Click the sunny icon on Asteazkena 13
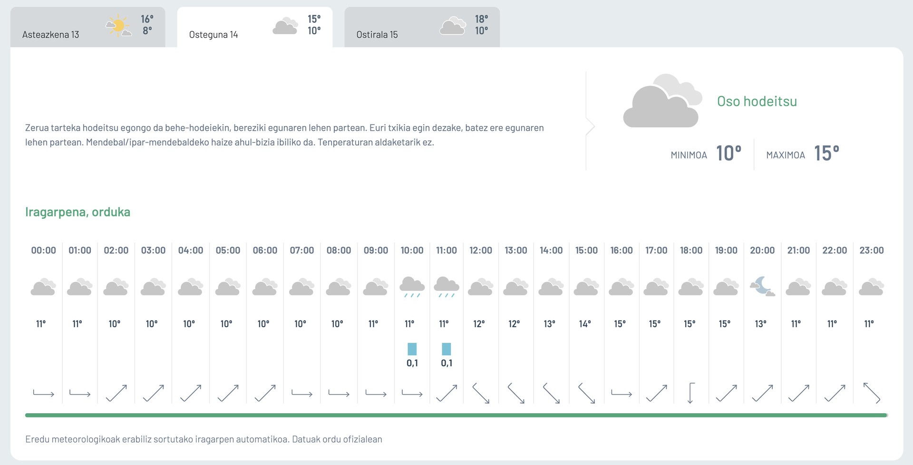913x465 pixels. coord(118,26)
